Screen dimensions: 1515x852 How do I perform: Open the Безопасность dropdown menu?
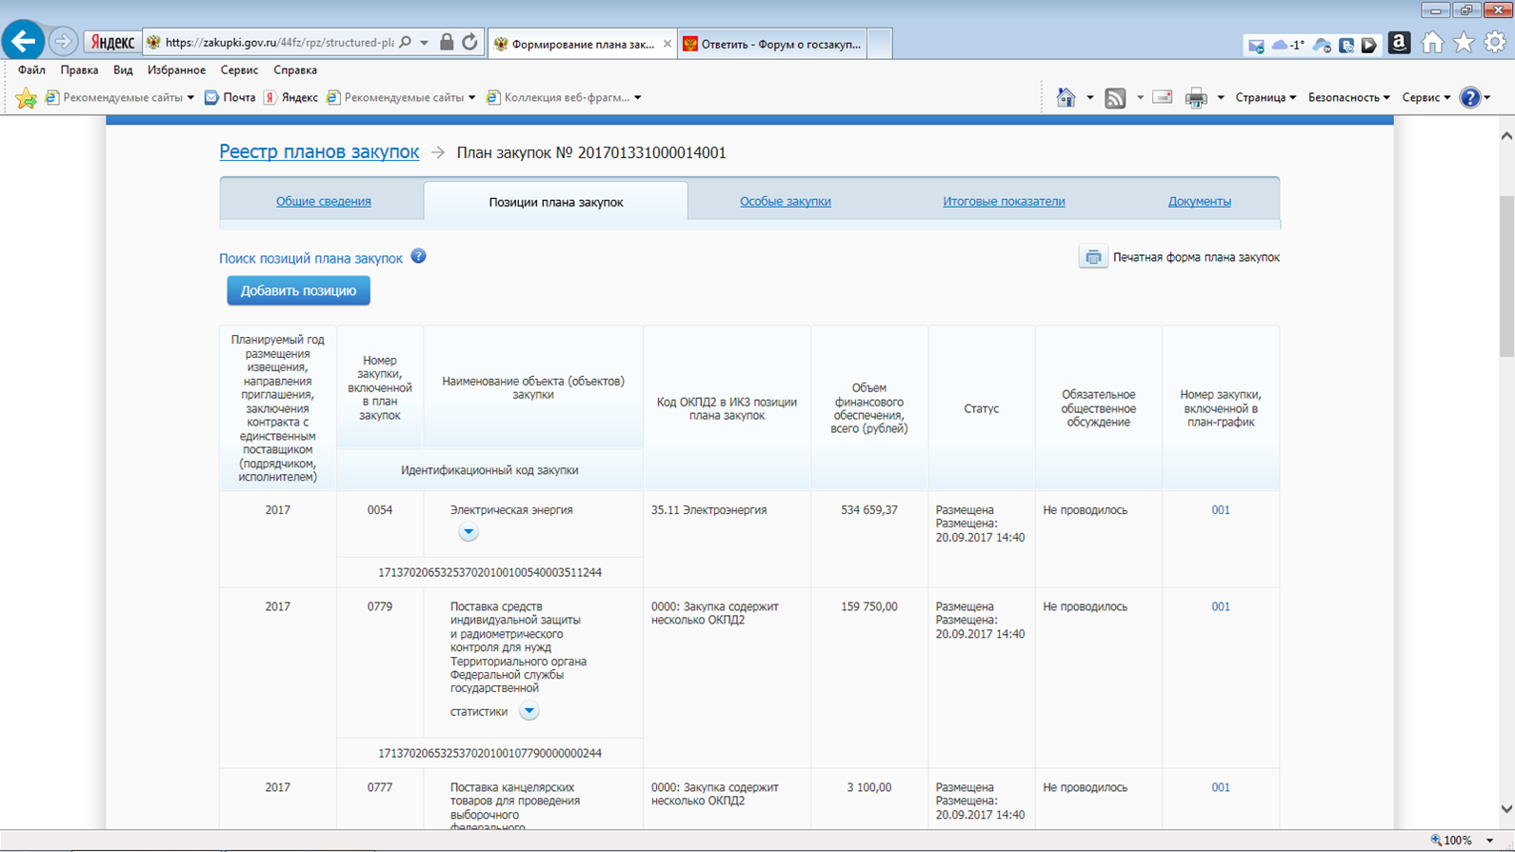tap(1348, 97)
